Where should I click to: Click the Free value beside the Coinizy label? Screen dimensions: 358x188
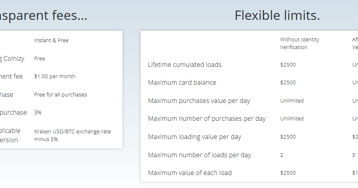(x=39, y=59)
